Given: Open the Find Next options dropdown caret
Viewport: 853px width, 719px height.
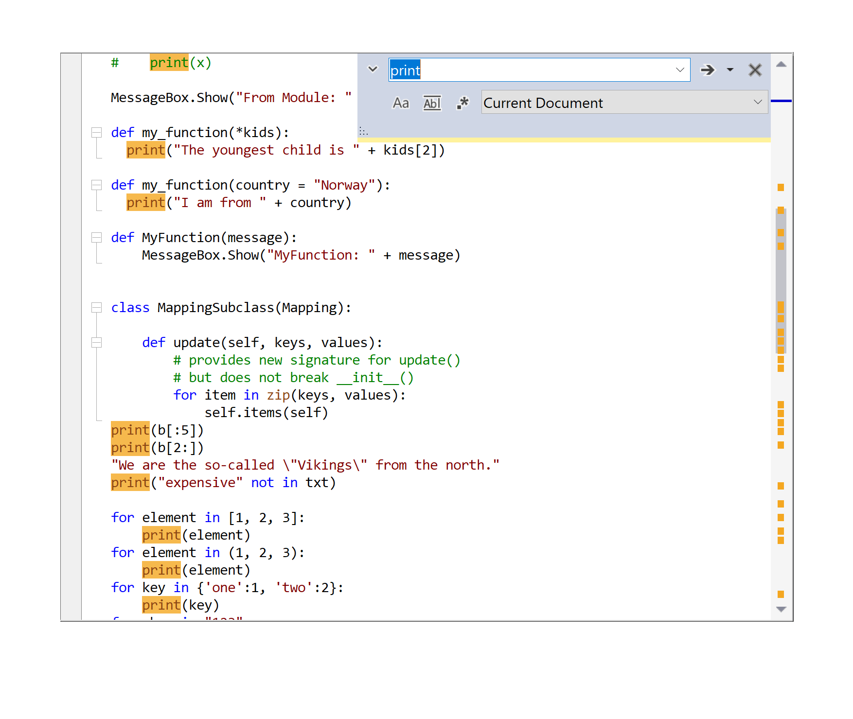Looking at the screenshot, I should tap(729, 70).
